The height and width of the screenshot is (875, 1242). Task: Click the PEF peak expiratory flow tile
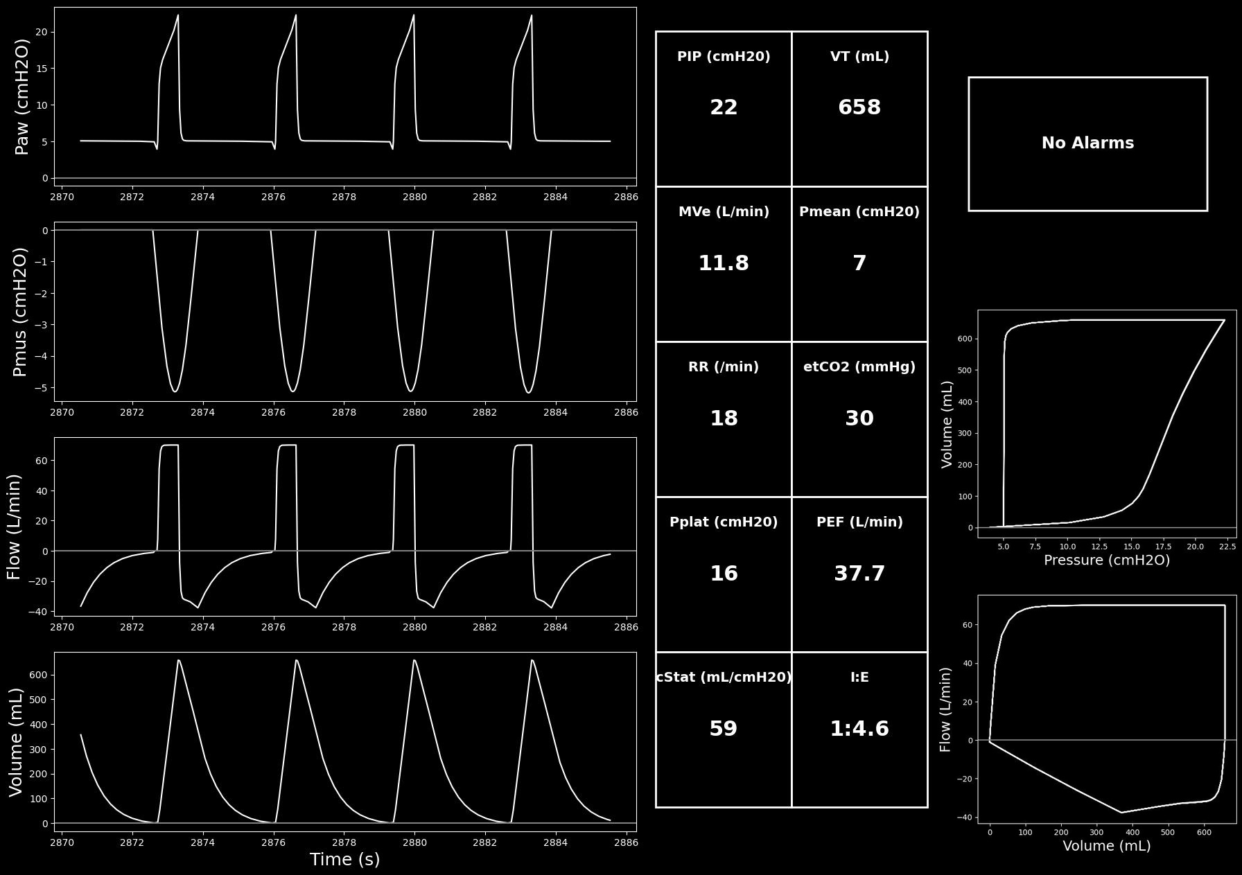tap(859, 574)
